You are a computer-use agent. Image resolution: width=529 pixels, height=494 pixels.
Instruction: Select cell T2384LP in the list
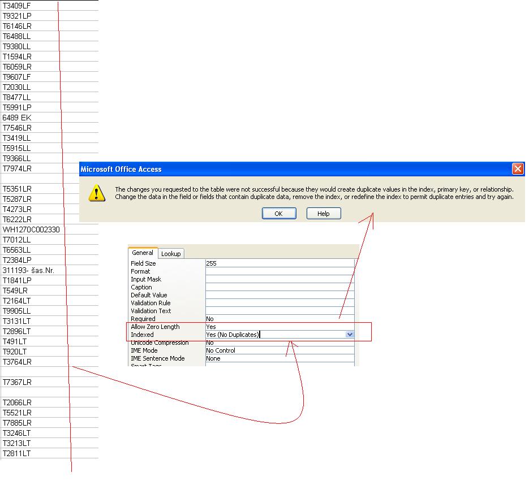[50, 260]
